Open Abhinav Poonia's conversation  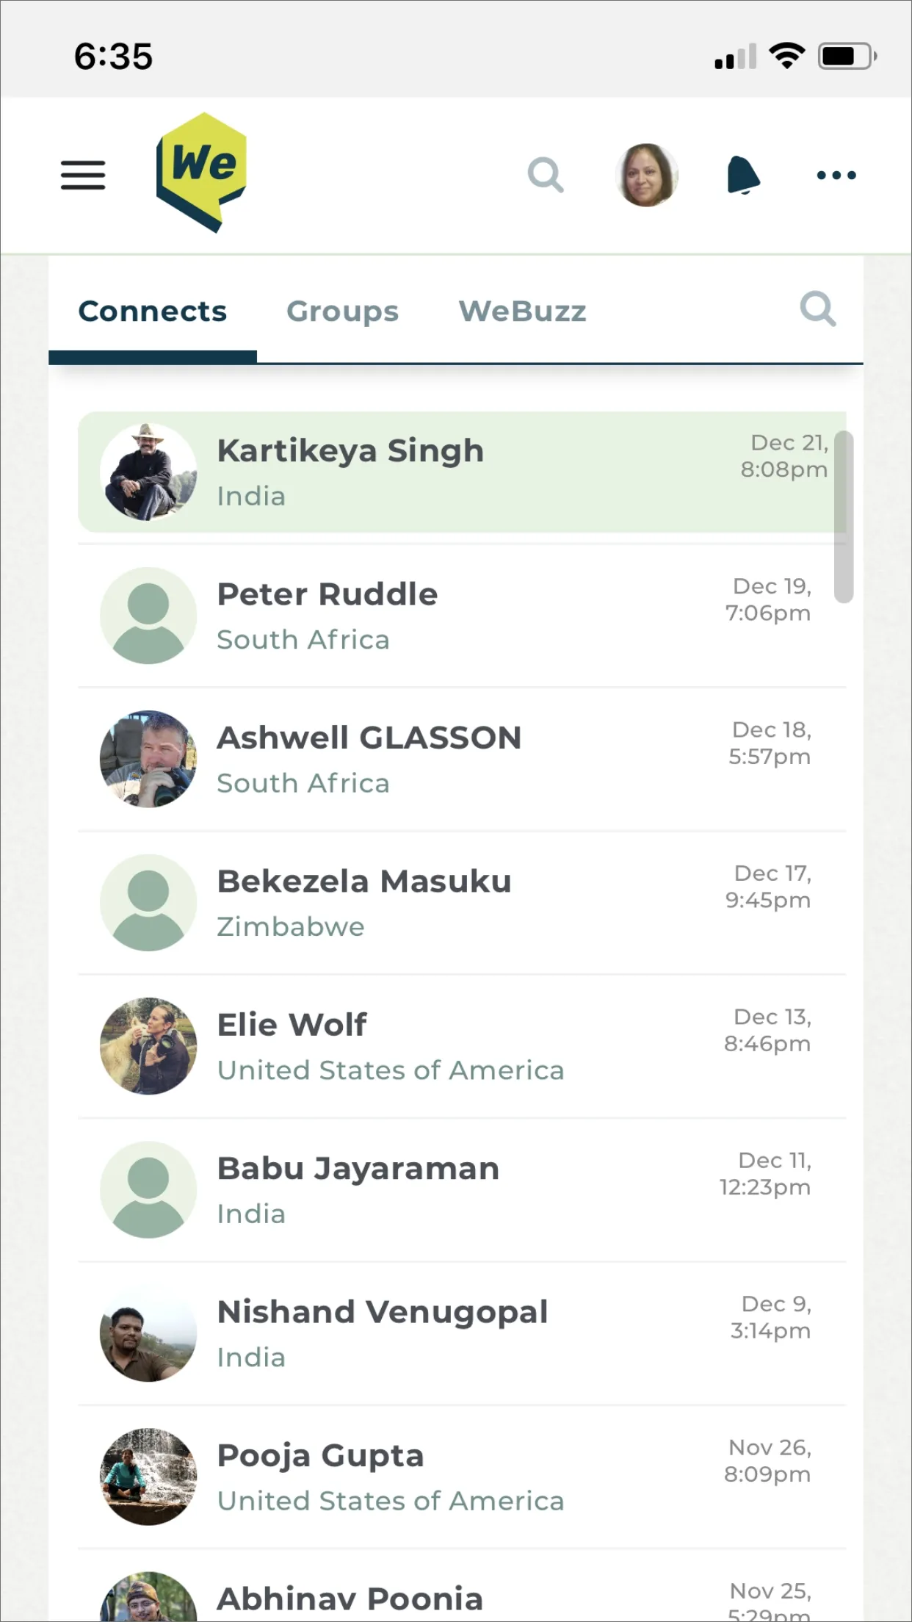coord(462,1587)
